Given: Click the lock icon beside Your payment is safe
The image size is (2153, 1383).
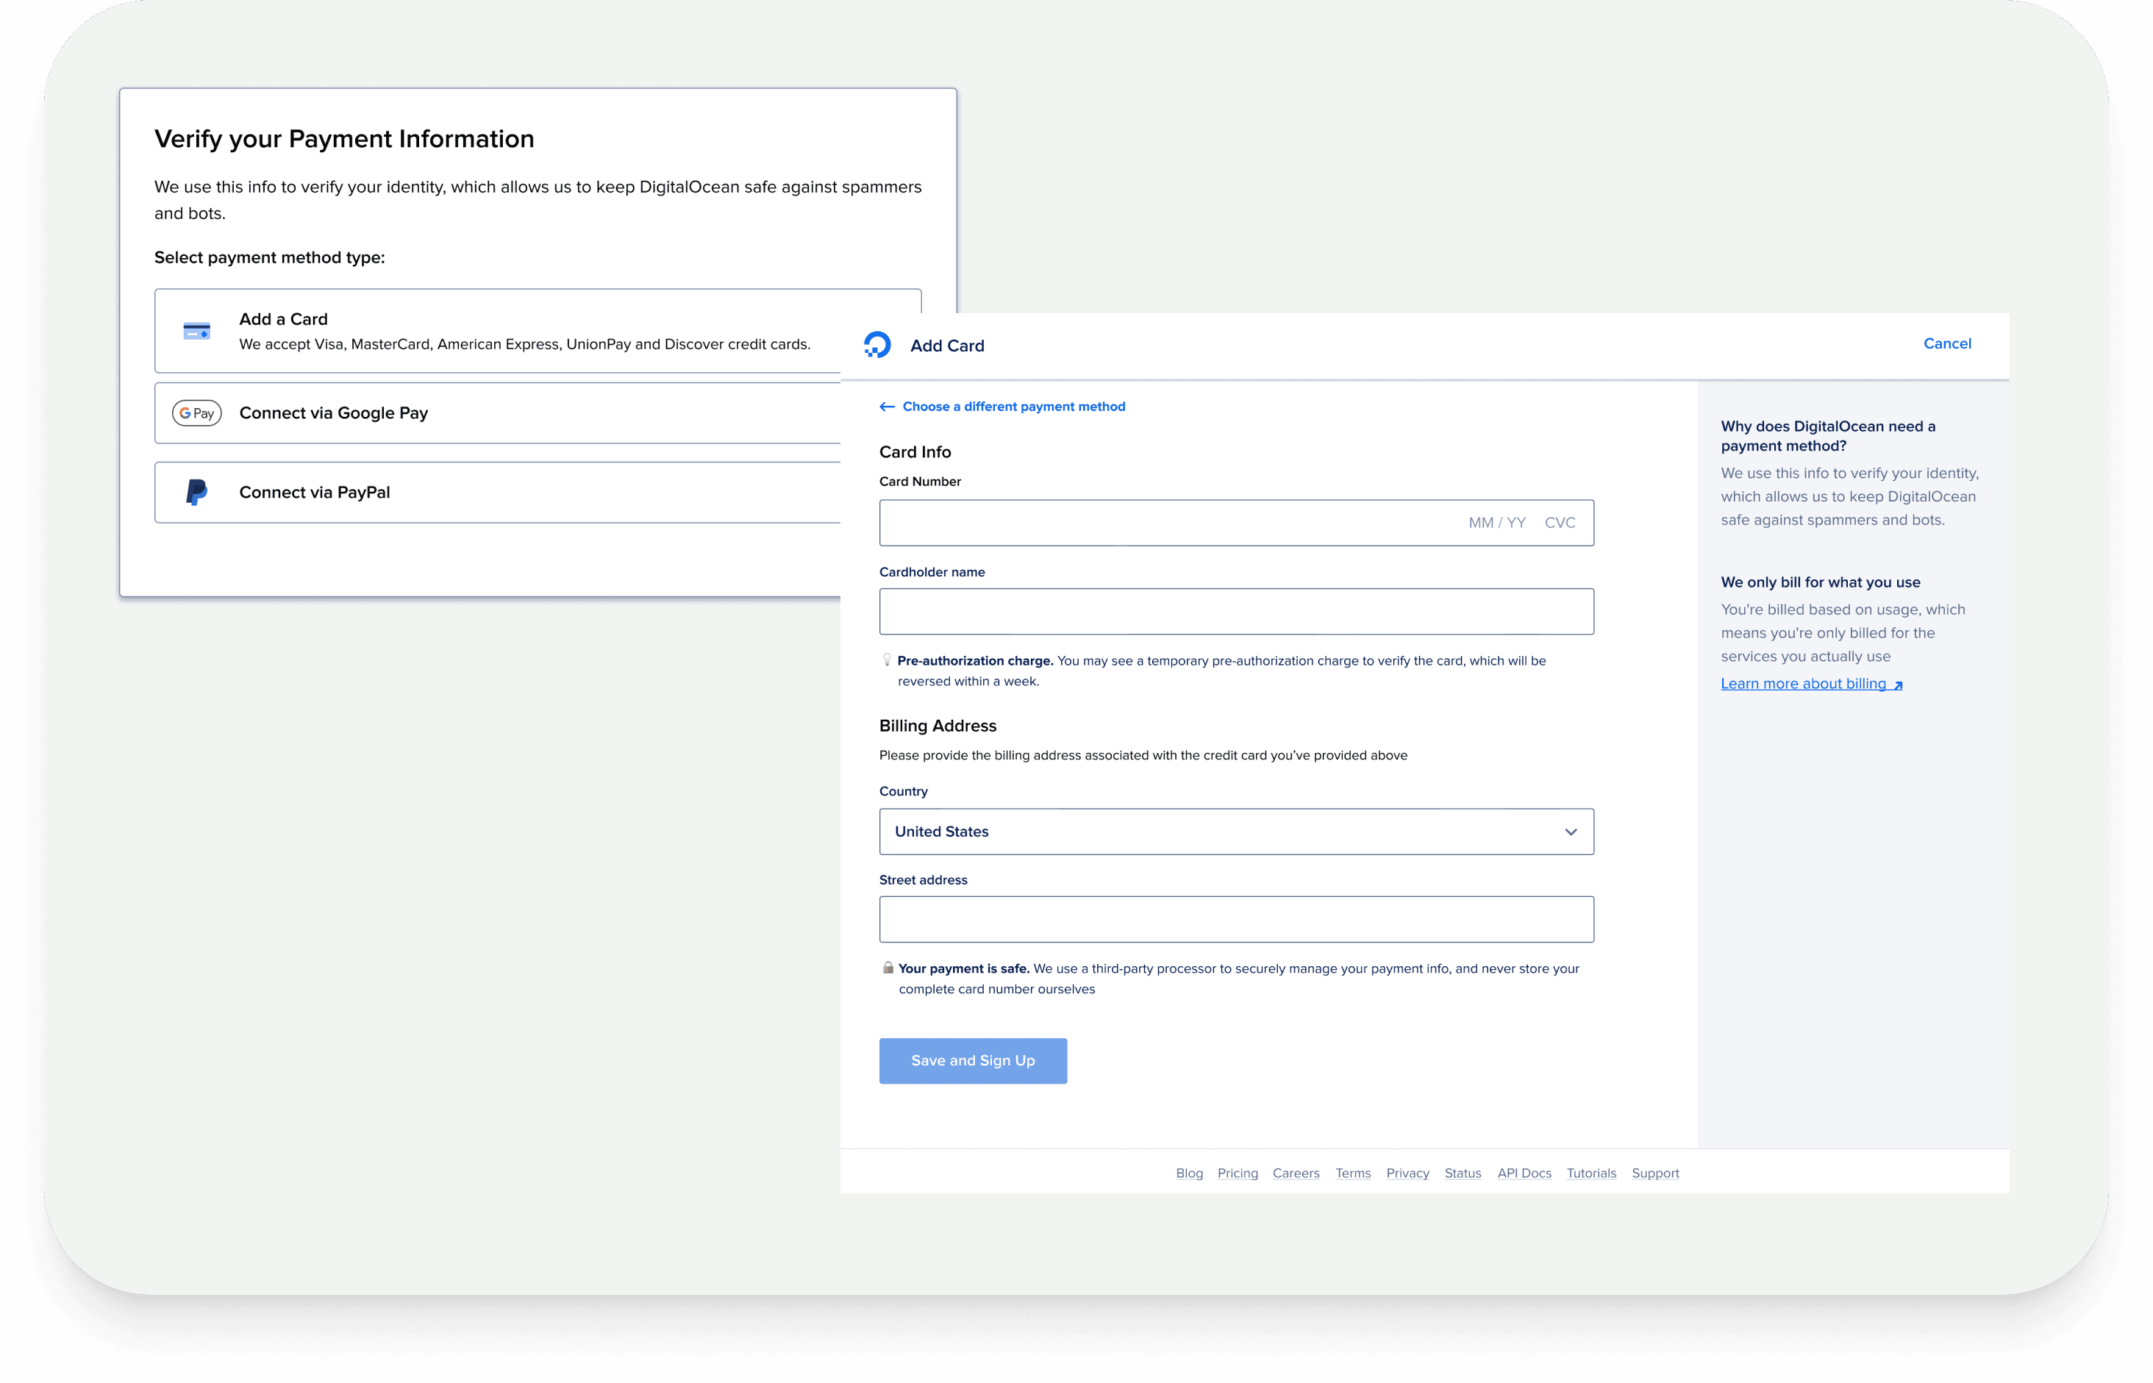Looking at the screenshot, I should tap(888, 967).
